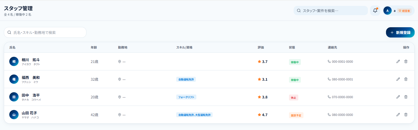The image size is (418, 130).
Task: Delete 相川 拓斗 using the trash icon
Action: 406,61
